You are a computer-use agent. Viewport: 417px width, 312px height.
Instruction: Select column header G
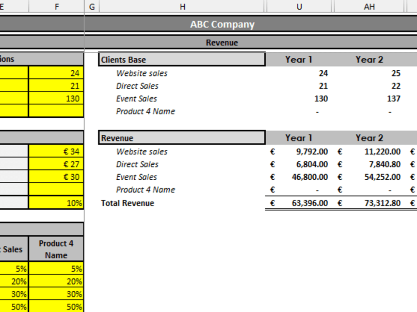(x=92, y=6)
